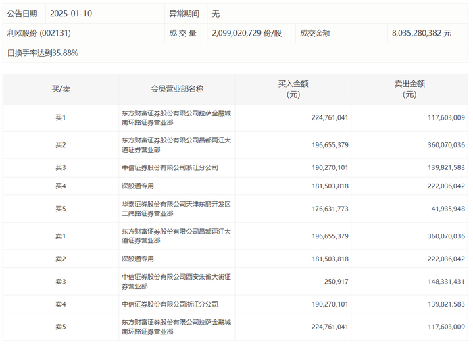Select buy amount 190,270,101 in 买3 row
Screen dimensions: 473x345
pyautogui.click(x=330, y=168)
